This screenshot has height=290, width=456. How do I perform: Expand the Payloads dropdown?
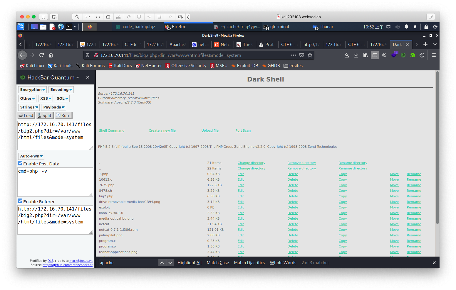click(x=54, y=107)
